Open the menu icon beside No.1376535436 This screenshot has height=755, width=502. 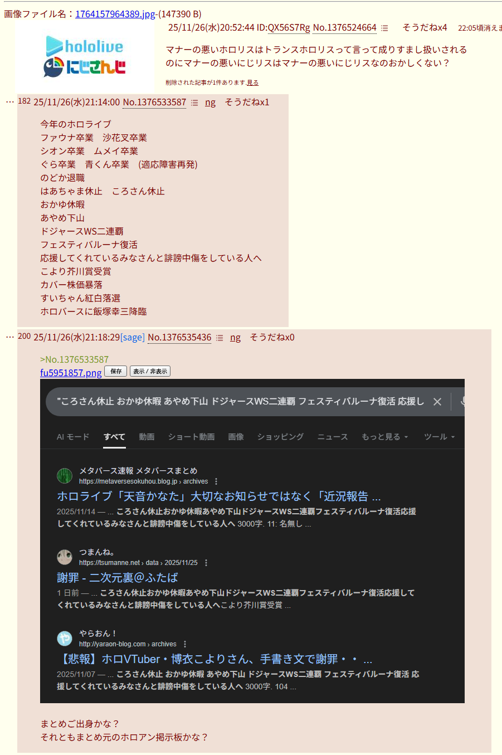[220, 338]
